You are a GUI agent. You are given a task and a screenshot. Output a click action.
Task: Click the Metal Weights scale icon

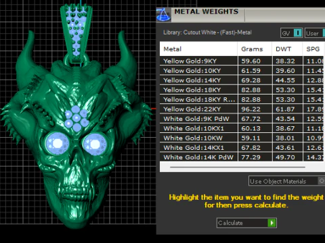tap(164, 15)
